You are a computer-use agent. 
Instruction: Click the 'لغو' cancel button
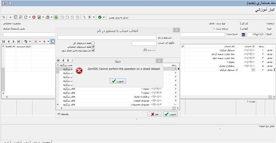coord(155,114)
